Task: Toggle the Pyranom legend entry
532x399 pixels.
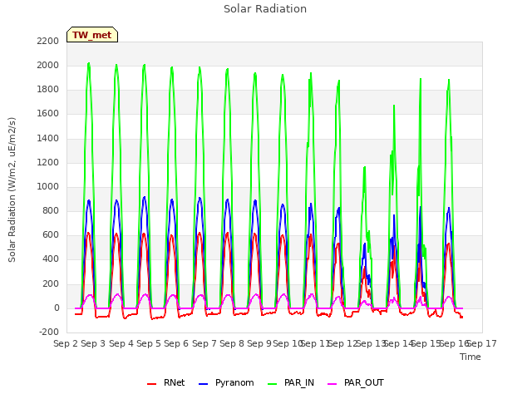Action: [x=226, y=382]
